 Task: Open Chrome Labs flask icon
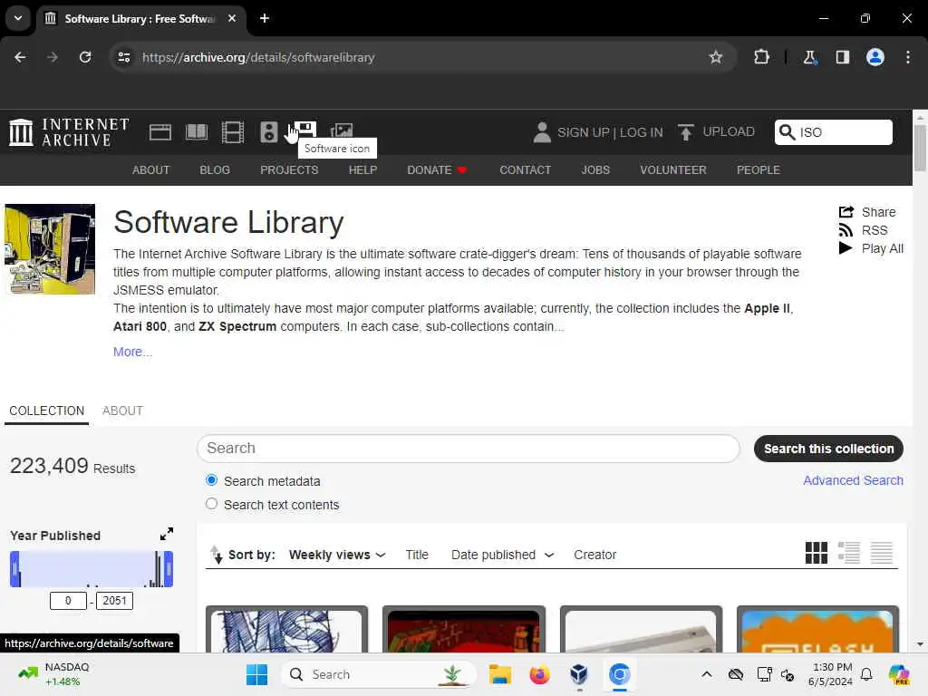[x=809, y=57]
